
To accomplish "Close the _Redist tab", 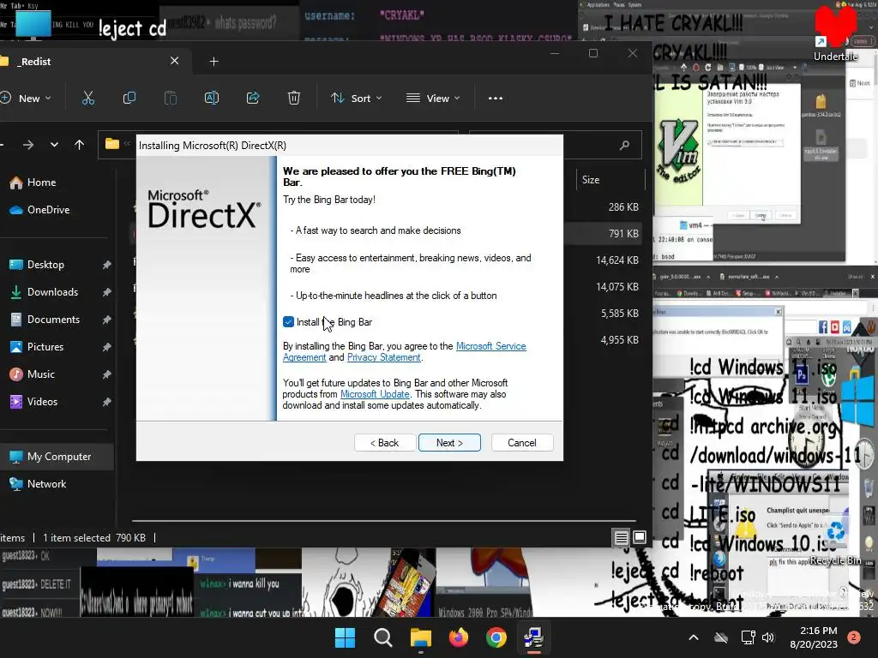I will click(175, 61).
